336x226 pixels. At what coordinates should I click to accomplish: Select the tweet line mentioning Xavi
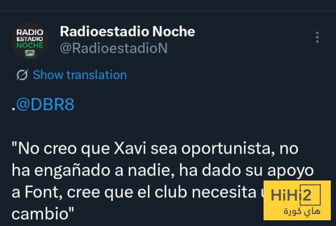(x=155, y=149)
